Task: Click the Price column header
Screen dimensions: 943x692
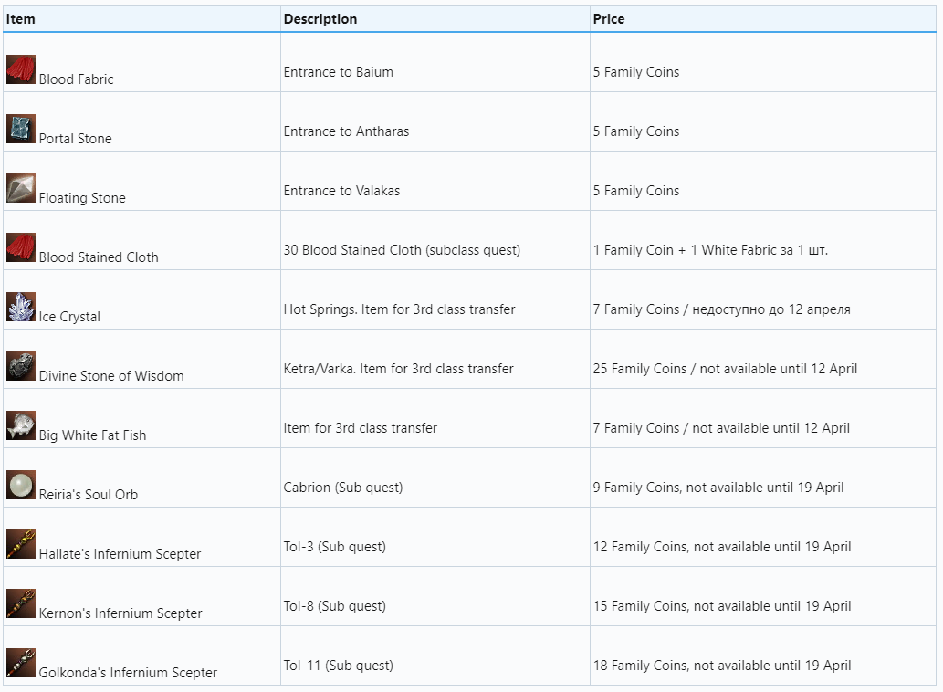Action: click(609, 19)
